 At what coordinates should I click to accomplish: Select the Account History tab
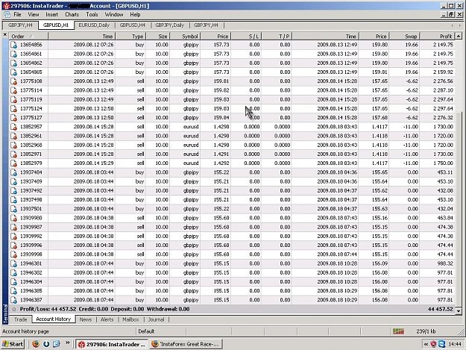(x=54, y=319)
